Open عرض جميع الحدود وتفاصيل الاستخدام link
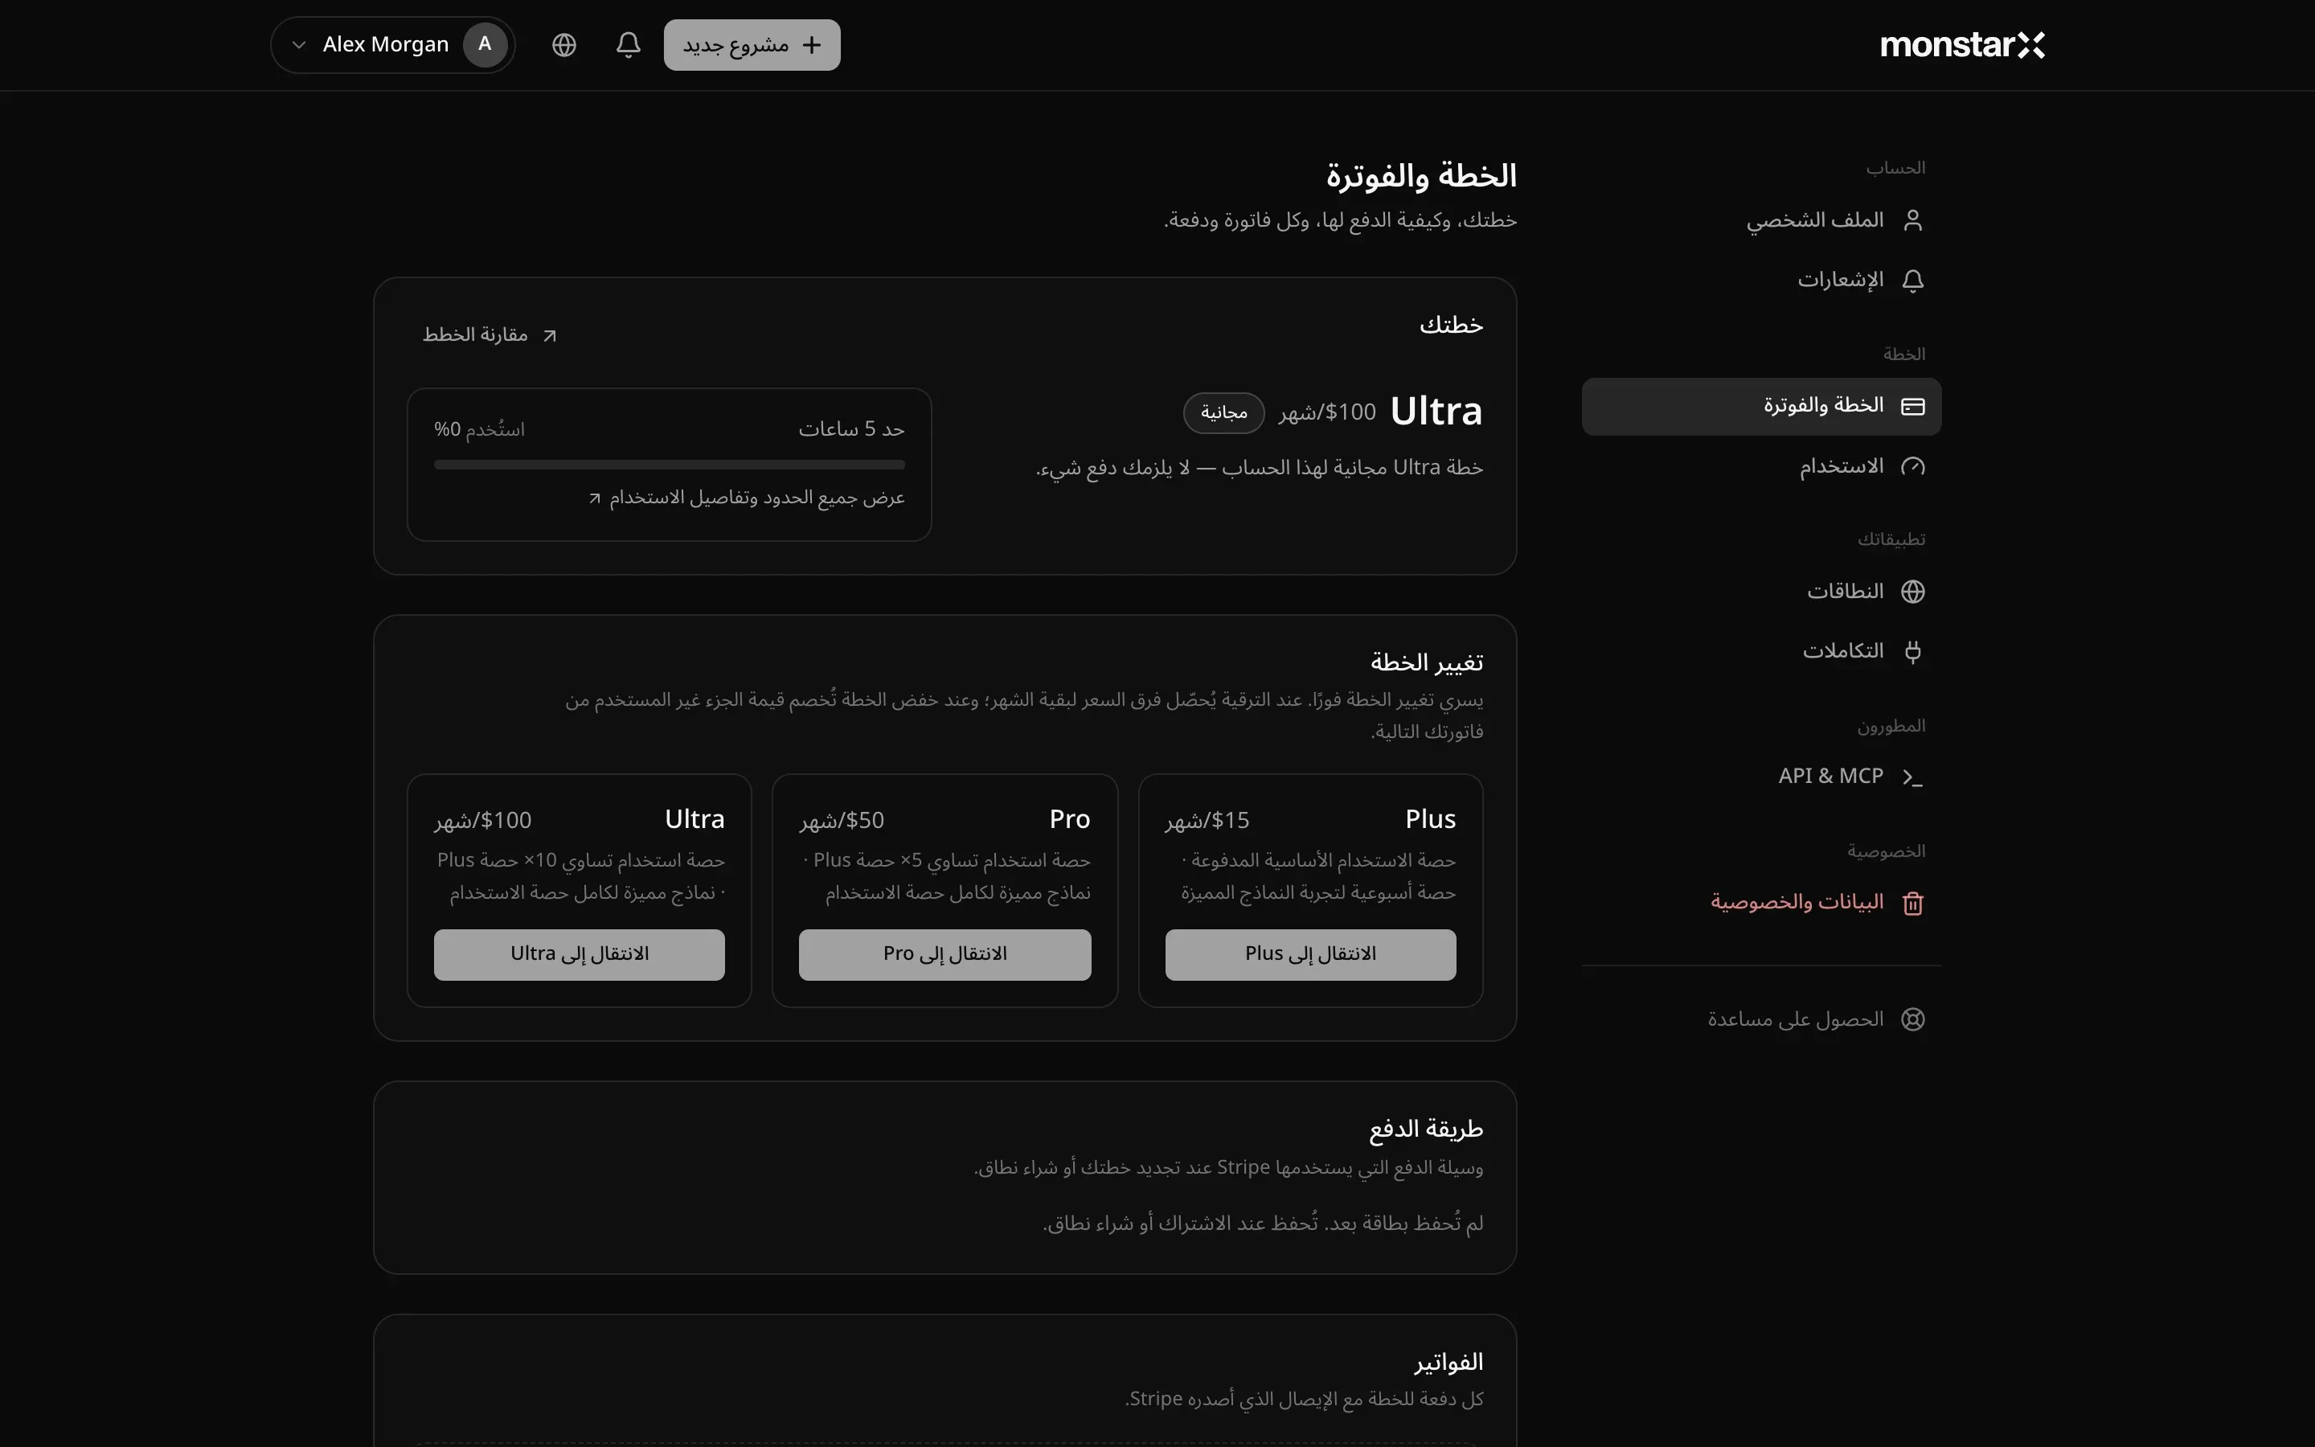2315x1447 pixels. pyautogui.click(x=746, y=498)
